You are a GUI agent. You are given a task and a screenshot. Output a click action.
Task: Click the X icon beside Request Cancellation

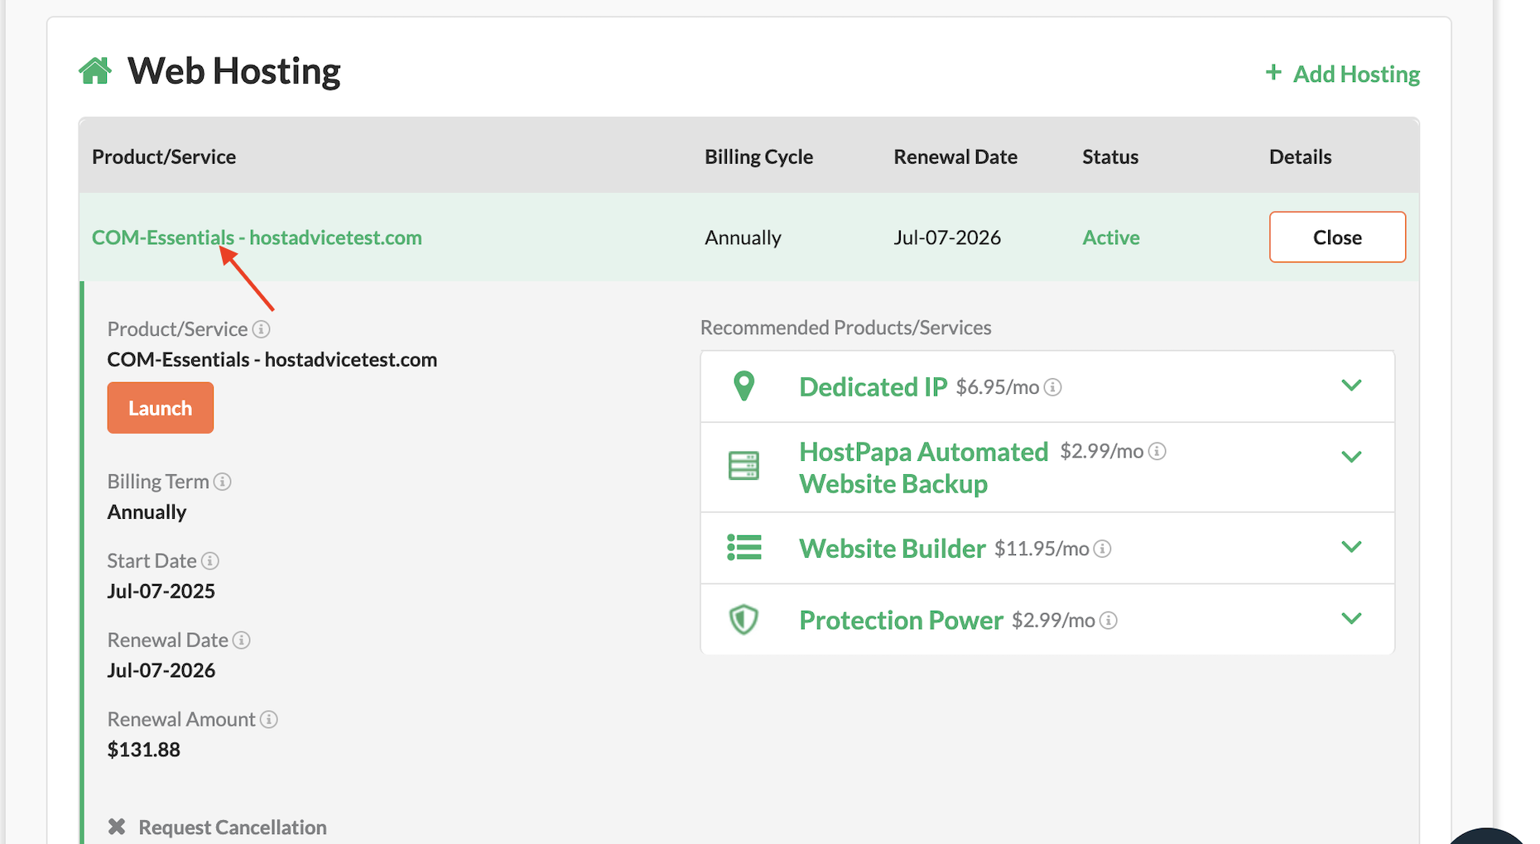click(x=117, y=827)
